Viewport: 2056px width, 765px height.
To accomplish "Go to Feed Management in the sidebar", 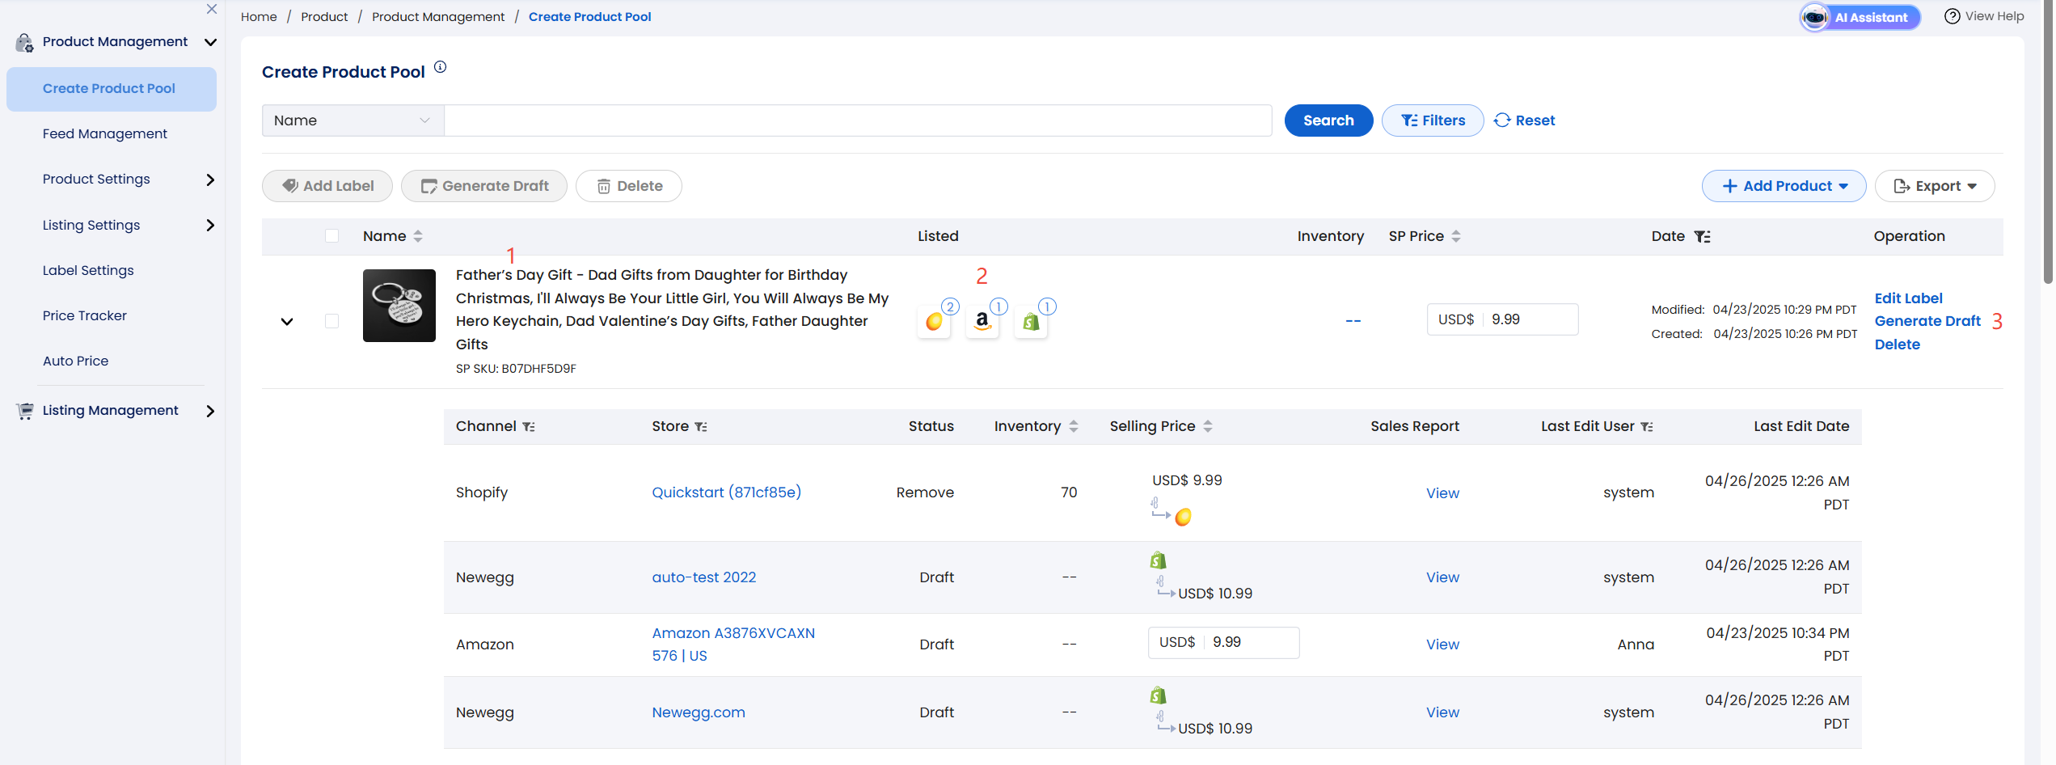I will (105, 133).
